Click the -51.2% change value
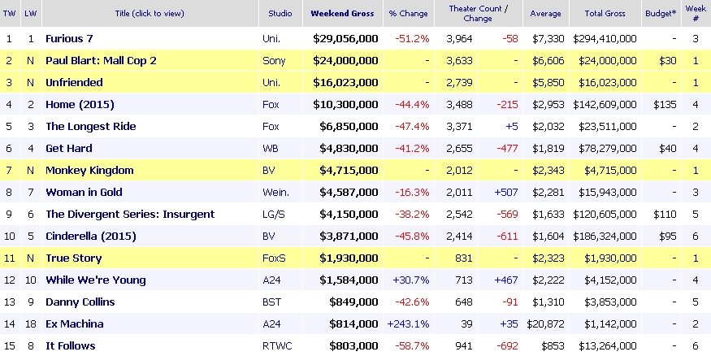Screen dimensions: 711x356 coord(412,38)
